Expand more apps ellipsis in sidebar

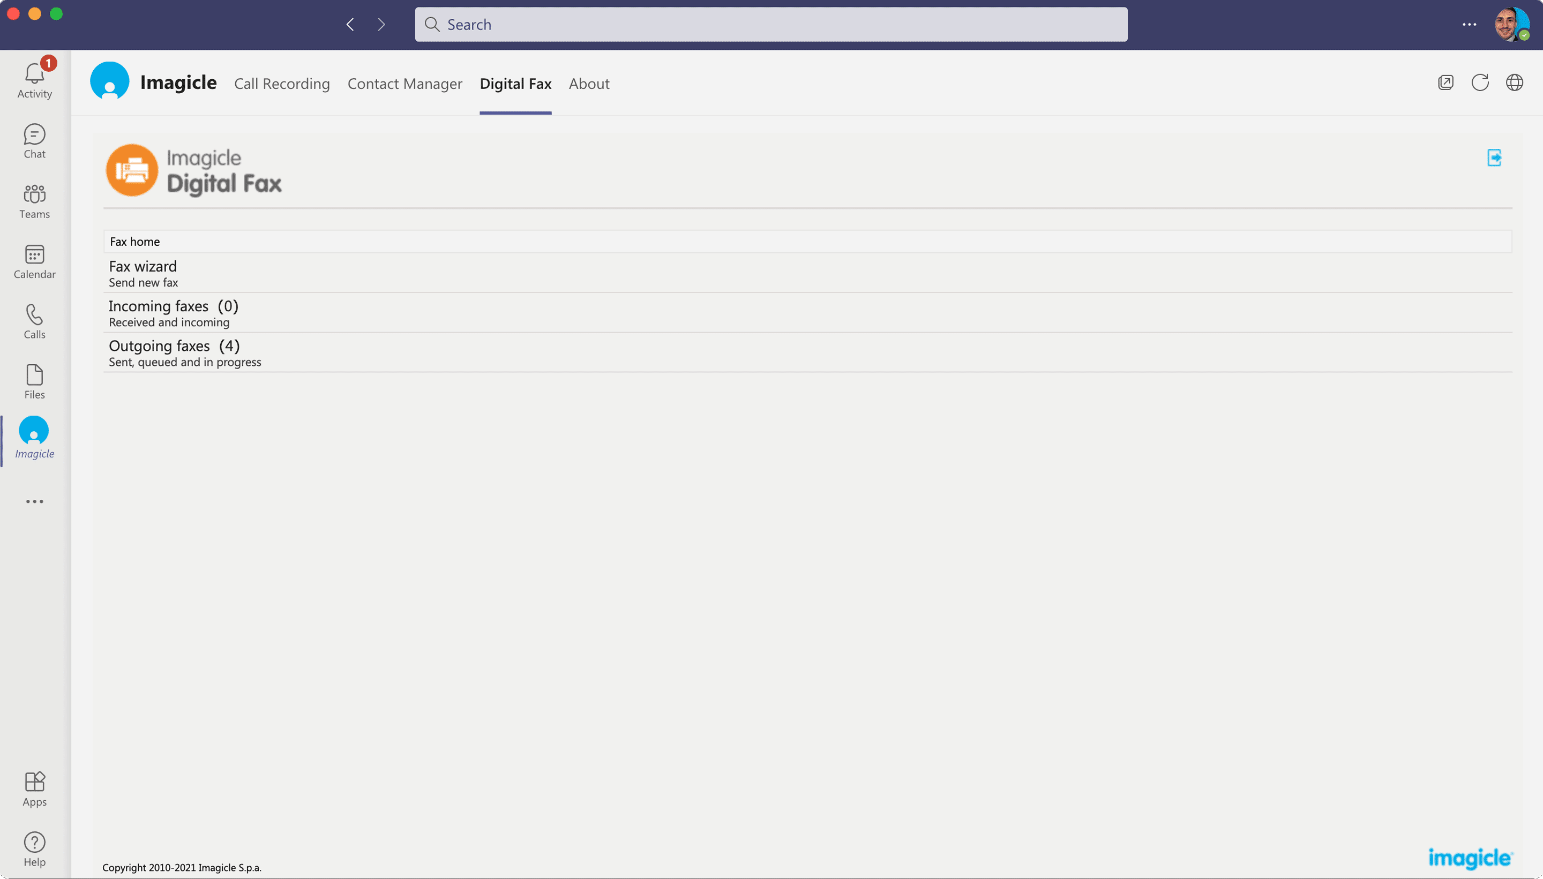click(34, 502)
